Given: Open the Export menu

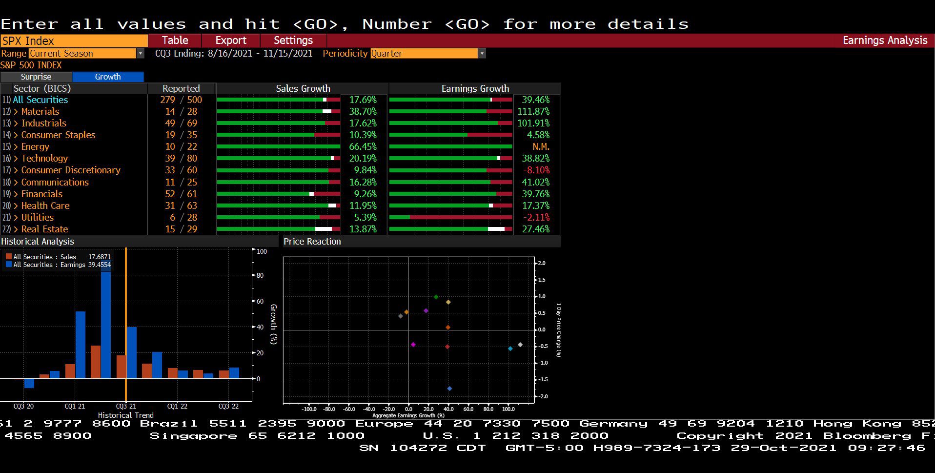Looking at the screenshot, I should [231, 41].
